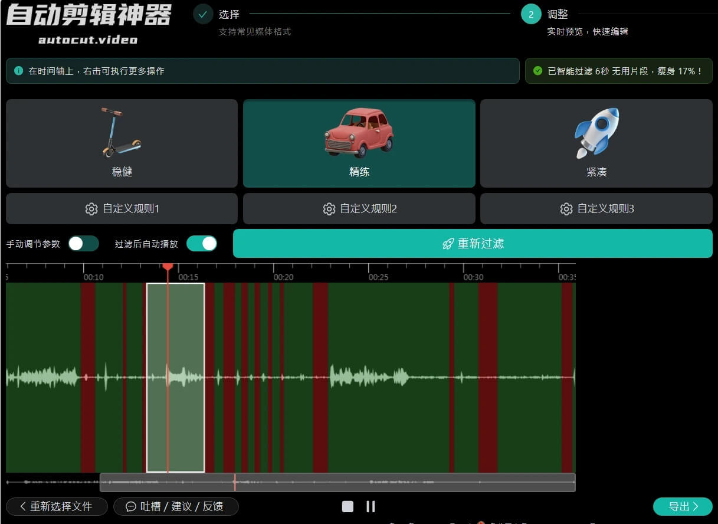Disable the 过滤后自动播放 toggle

coord(202,243)
